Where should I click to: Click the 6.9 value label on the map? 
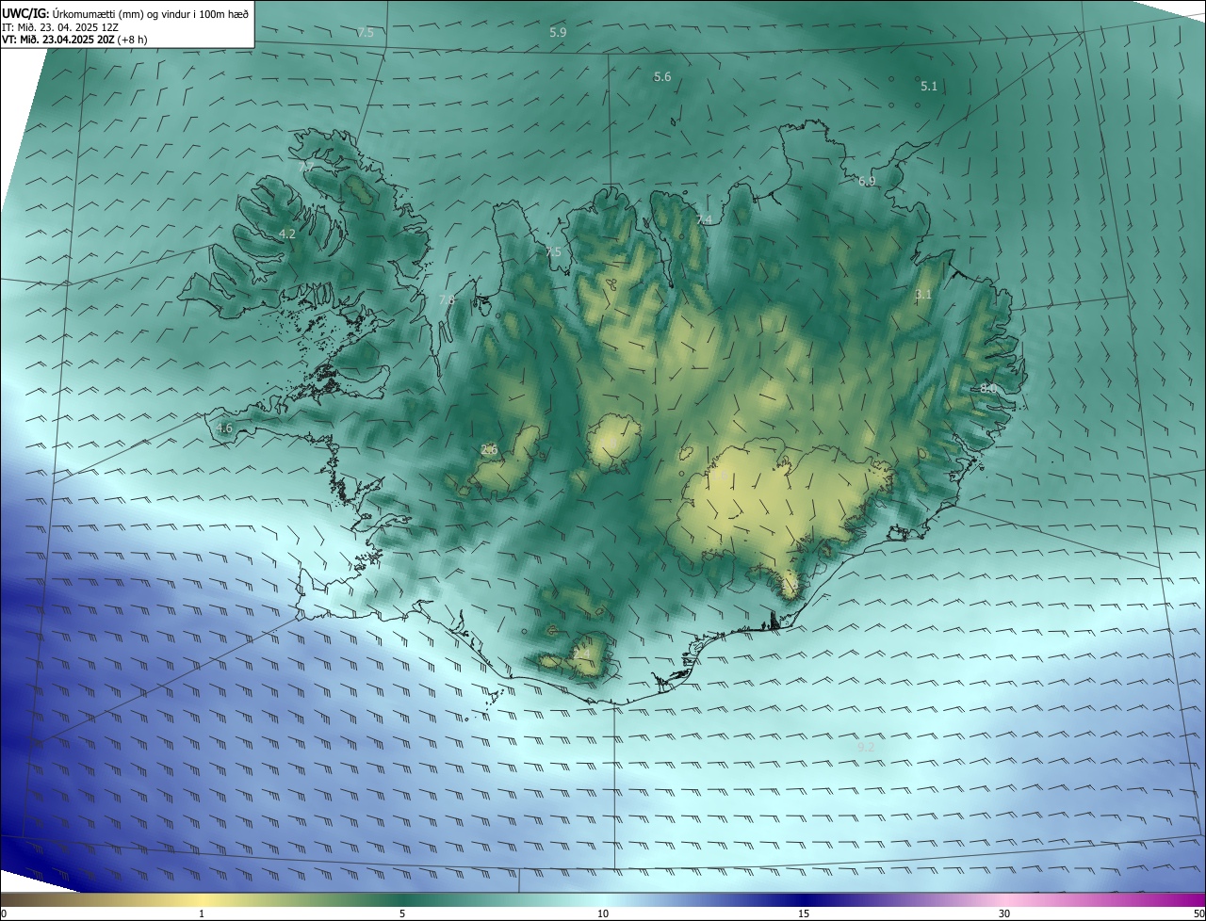click(x=867, y=181)
